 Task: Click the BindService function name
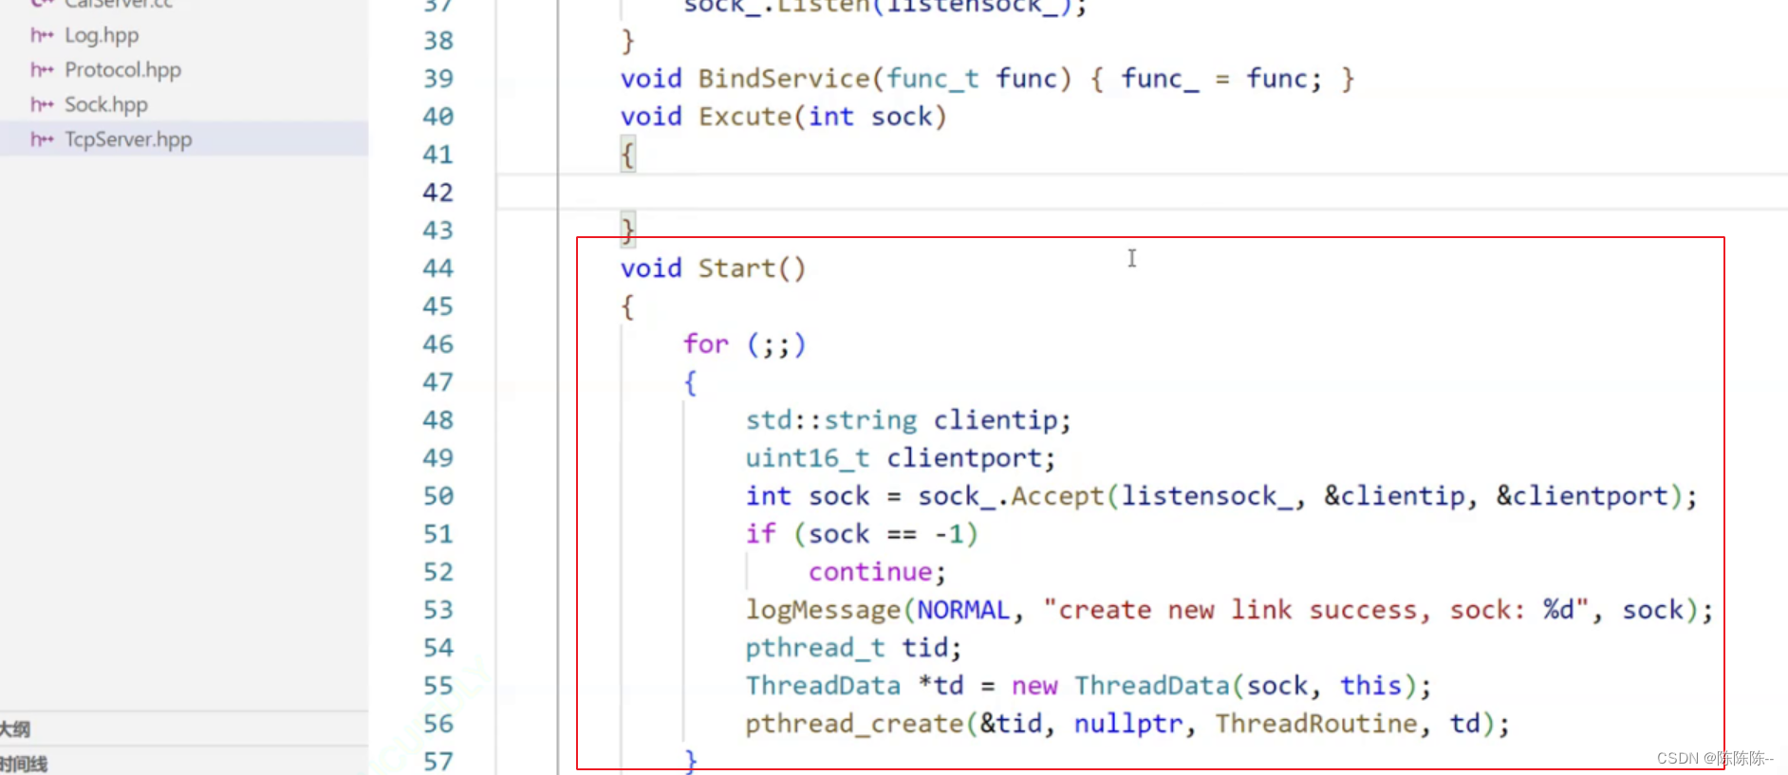tap(784, 79)
